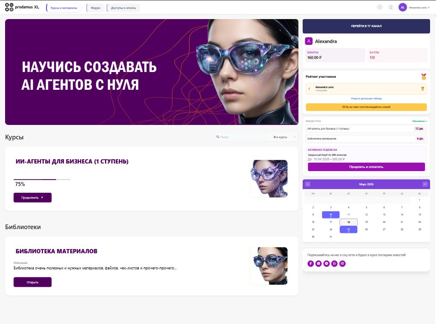Click Продлить и оплатить button
Image resolution: width=436 pixels, height=324 pixels.
[x=366, y=167]
